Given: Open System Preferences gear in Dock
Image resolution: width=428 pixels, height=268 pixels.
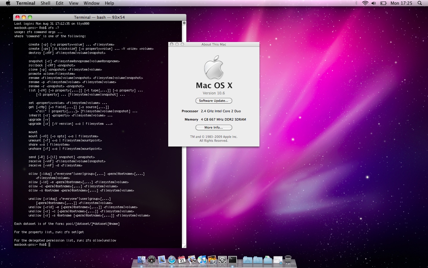Looking at the screenshot, I should point(222,260).
